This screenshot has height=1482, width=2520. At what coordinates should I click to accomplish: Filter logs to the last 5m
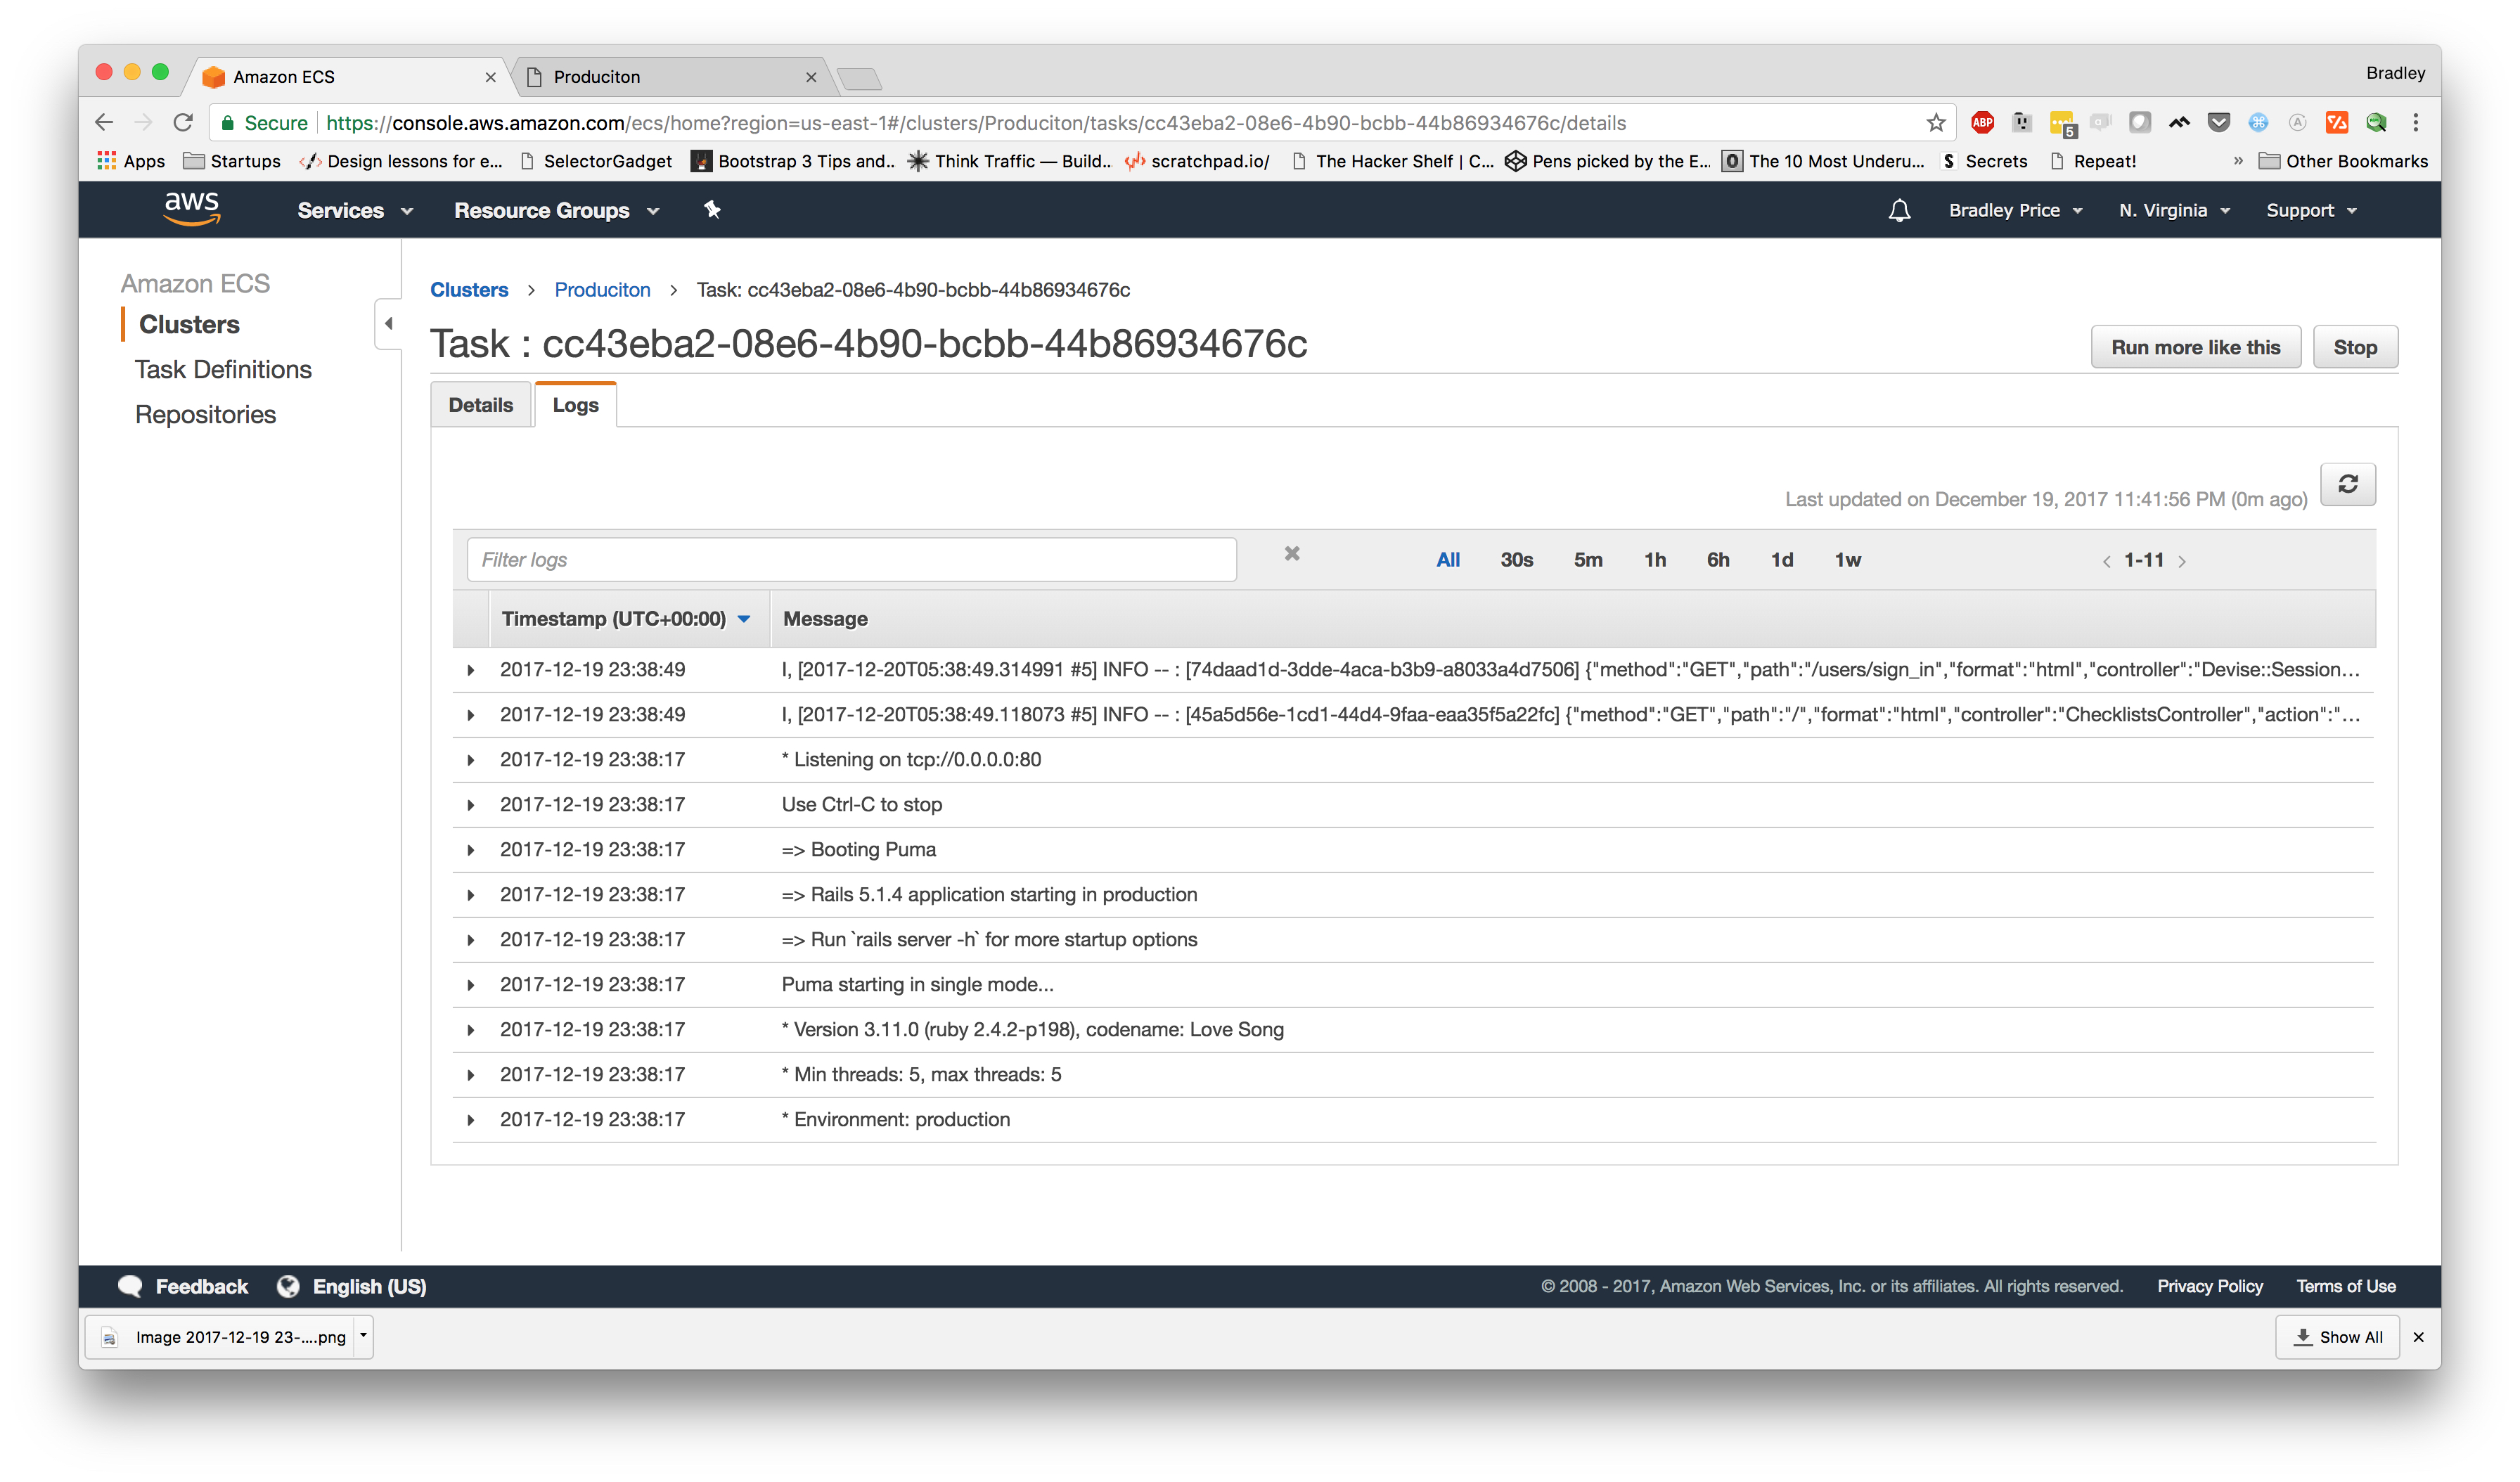coord(1588,560)
